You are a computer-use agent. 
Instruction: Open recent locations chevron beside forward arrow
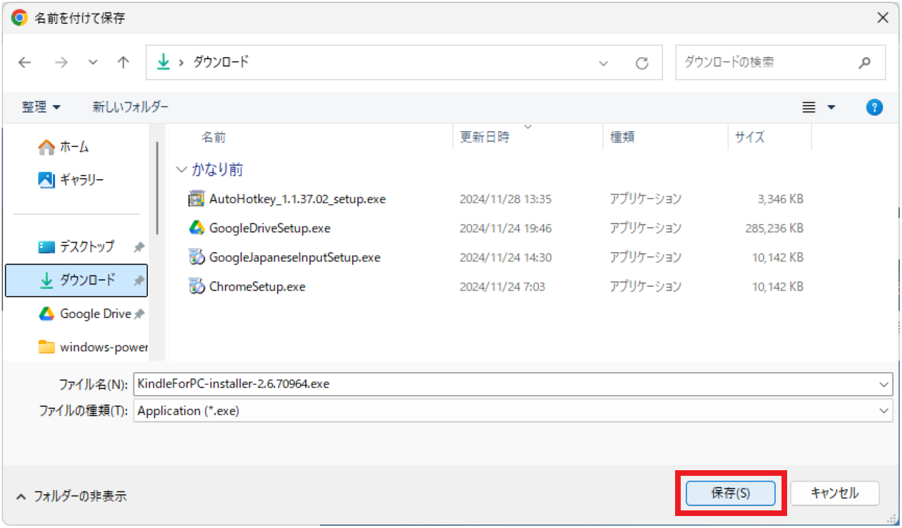click(x=93, y=63)
